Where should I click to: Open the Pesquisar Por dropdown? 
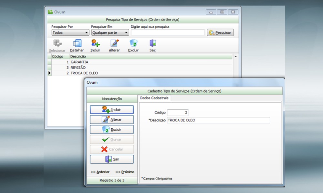(70, 32)
